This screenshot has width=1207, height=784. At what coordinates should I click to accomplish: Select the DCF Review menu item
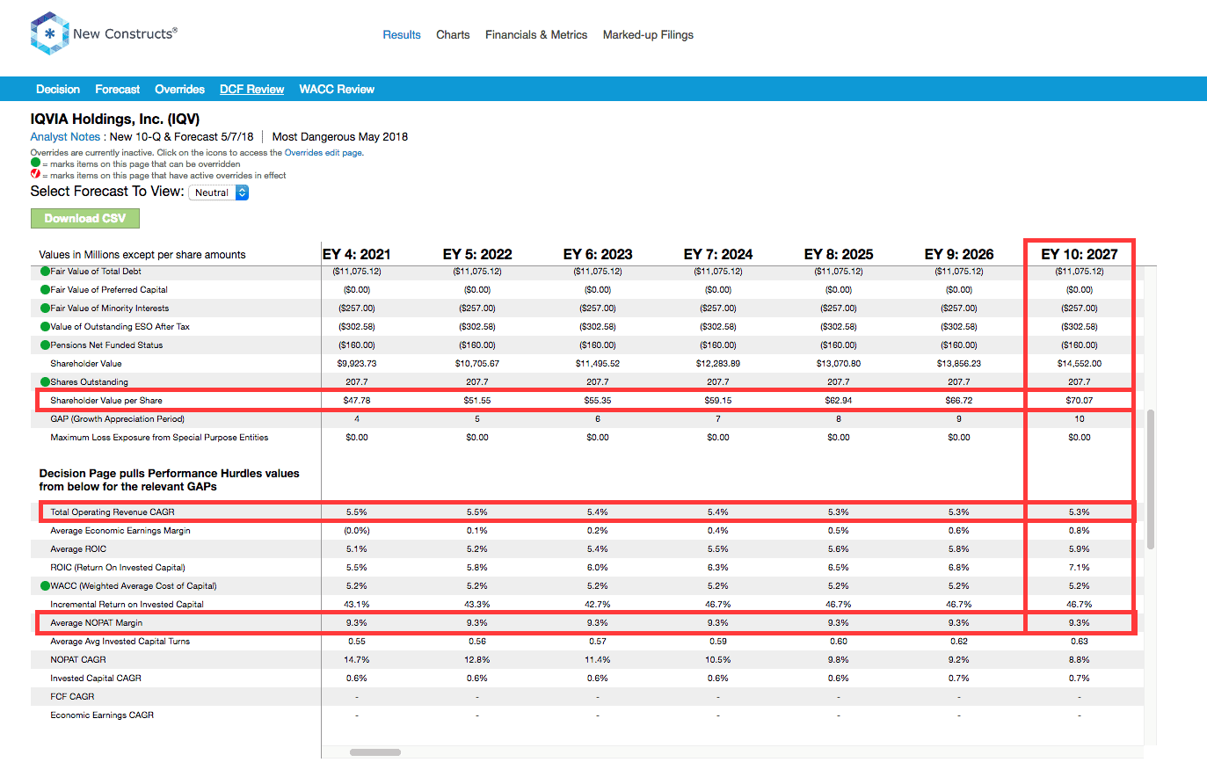(251, 89)
